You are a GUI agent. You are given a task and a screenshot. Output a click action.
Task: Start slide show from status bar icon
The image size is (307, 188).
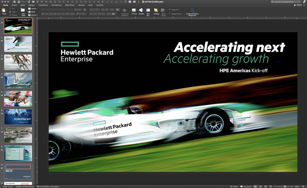[x=271, y=186]
